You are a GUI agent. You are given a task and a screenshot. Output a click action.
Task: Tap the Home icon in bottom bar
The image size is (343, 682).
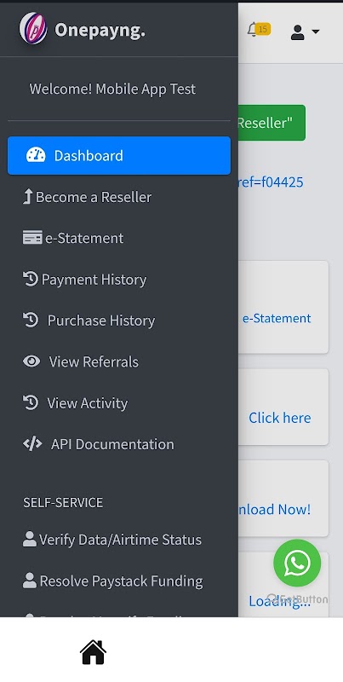coord(93,652)
